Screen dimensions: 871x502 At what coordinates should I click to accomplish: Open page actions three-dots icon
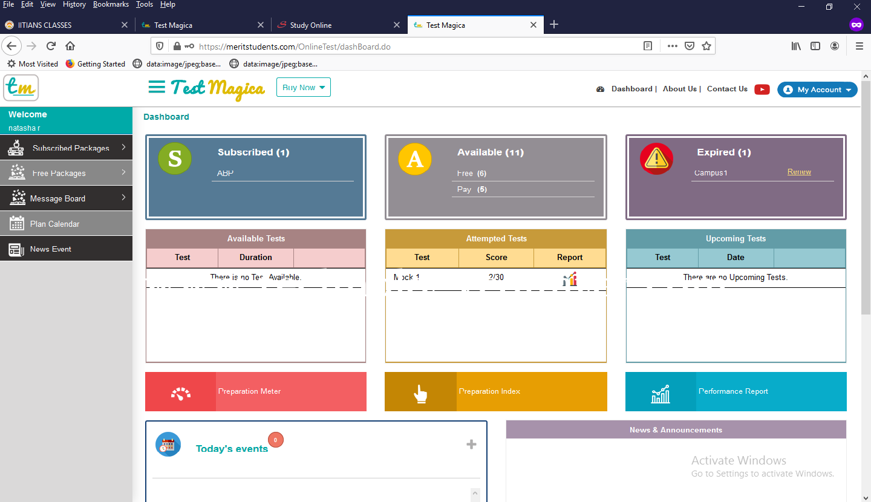pyautogui.click(x=672, y=46)
